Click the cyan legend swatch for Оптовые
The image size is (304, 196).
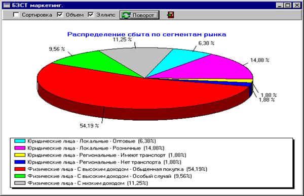click(20, 141)
